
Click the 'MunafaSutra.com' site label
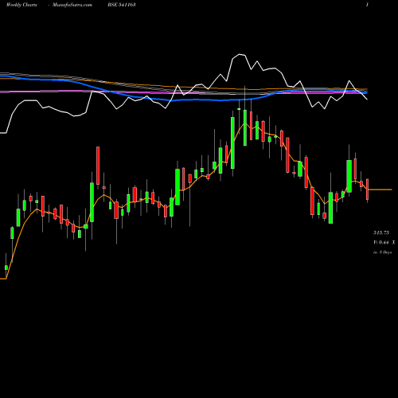click(72, 5)
